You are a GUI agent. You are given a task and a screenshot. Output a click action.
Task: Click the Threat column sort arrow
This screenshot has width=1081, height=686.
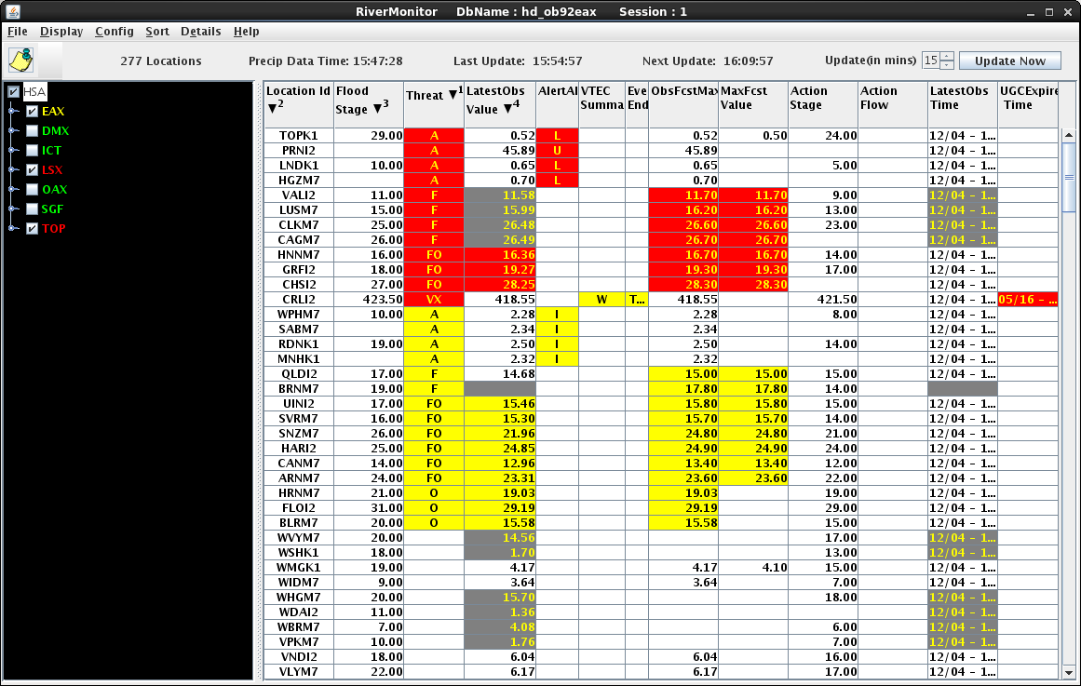tap(453, 95)
